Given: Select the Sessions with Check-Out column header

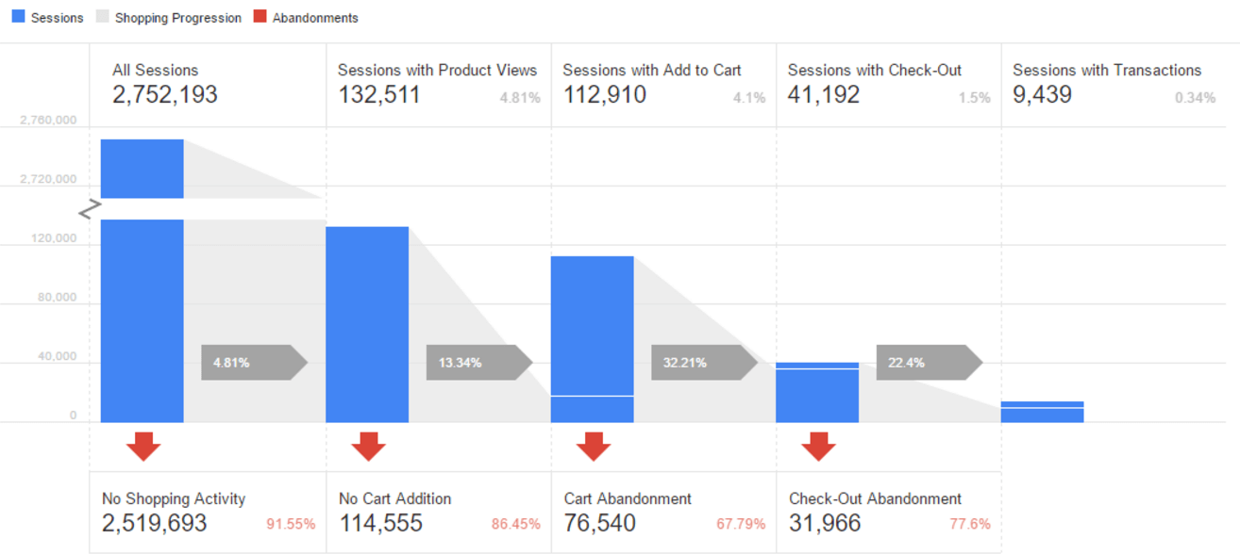Looking at the screenshot, I should 874,71.
